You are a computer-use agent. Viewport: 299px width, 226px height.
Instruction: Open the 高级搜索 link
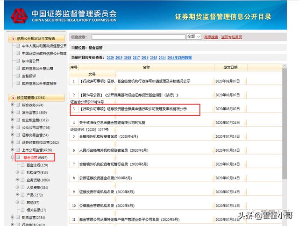(x=211, y=37)
